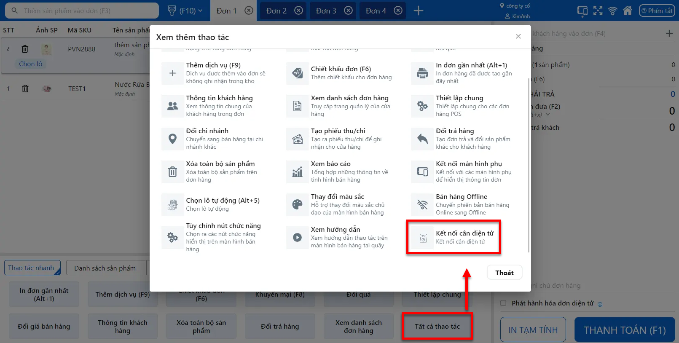Open Chiết khấu đơn (F6) tag icon
This screenshot has height=343, width=679.
point(297,73)
